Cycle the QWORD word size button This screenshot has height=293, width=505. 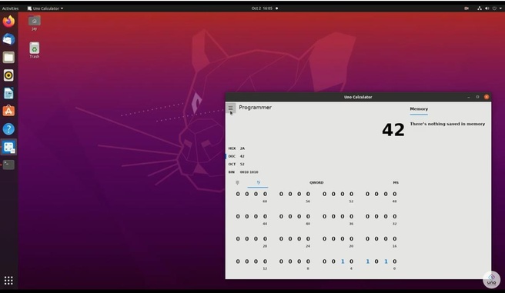[316, 183]
